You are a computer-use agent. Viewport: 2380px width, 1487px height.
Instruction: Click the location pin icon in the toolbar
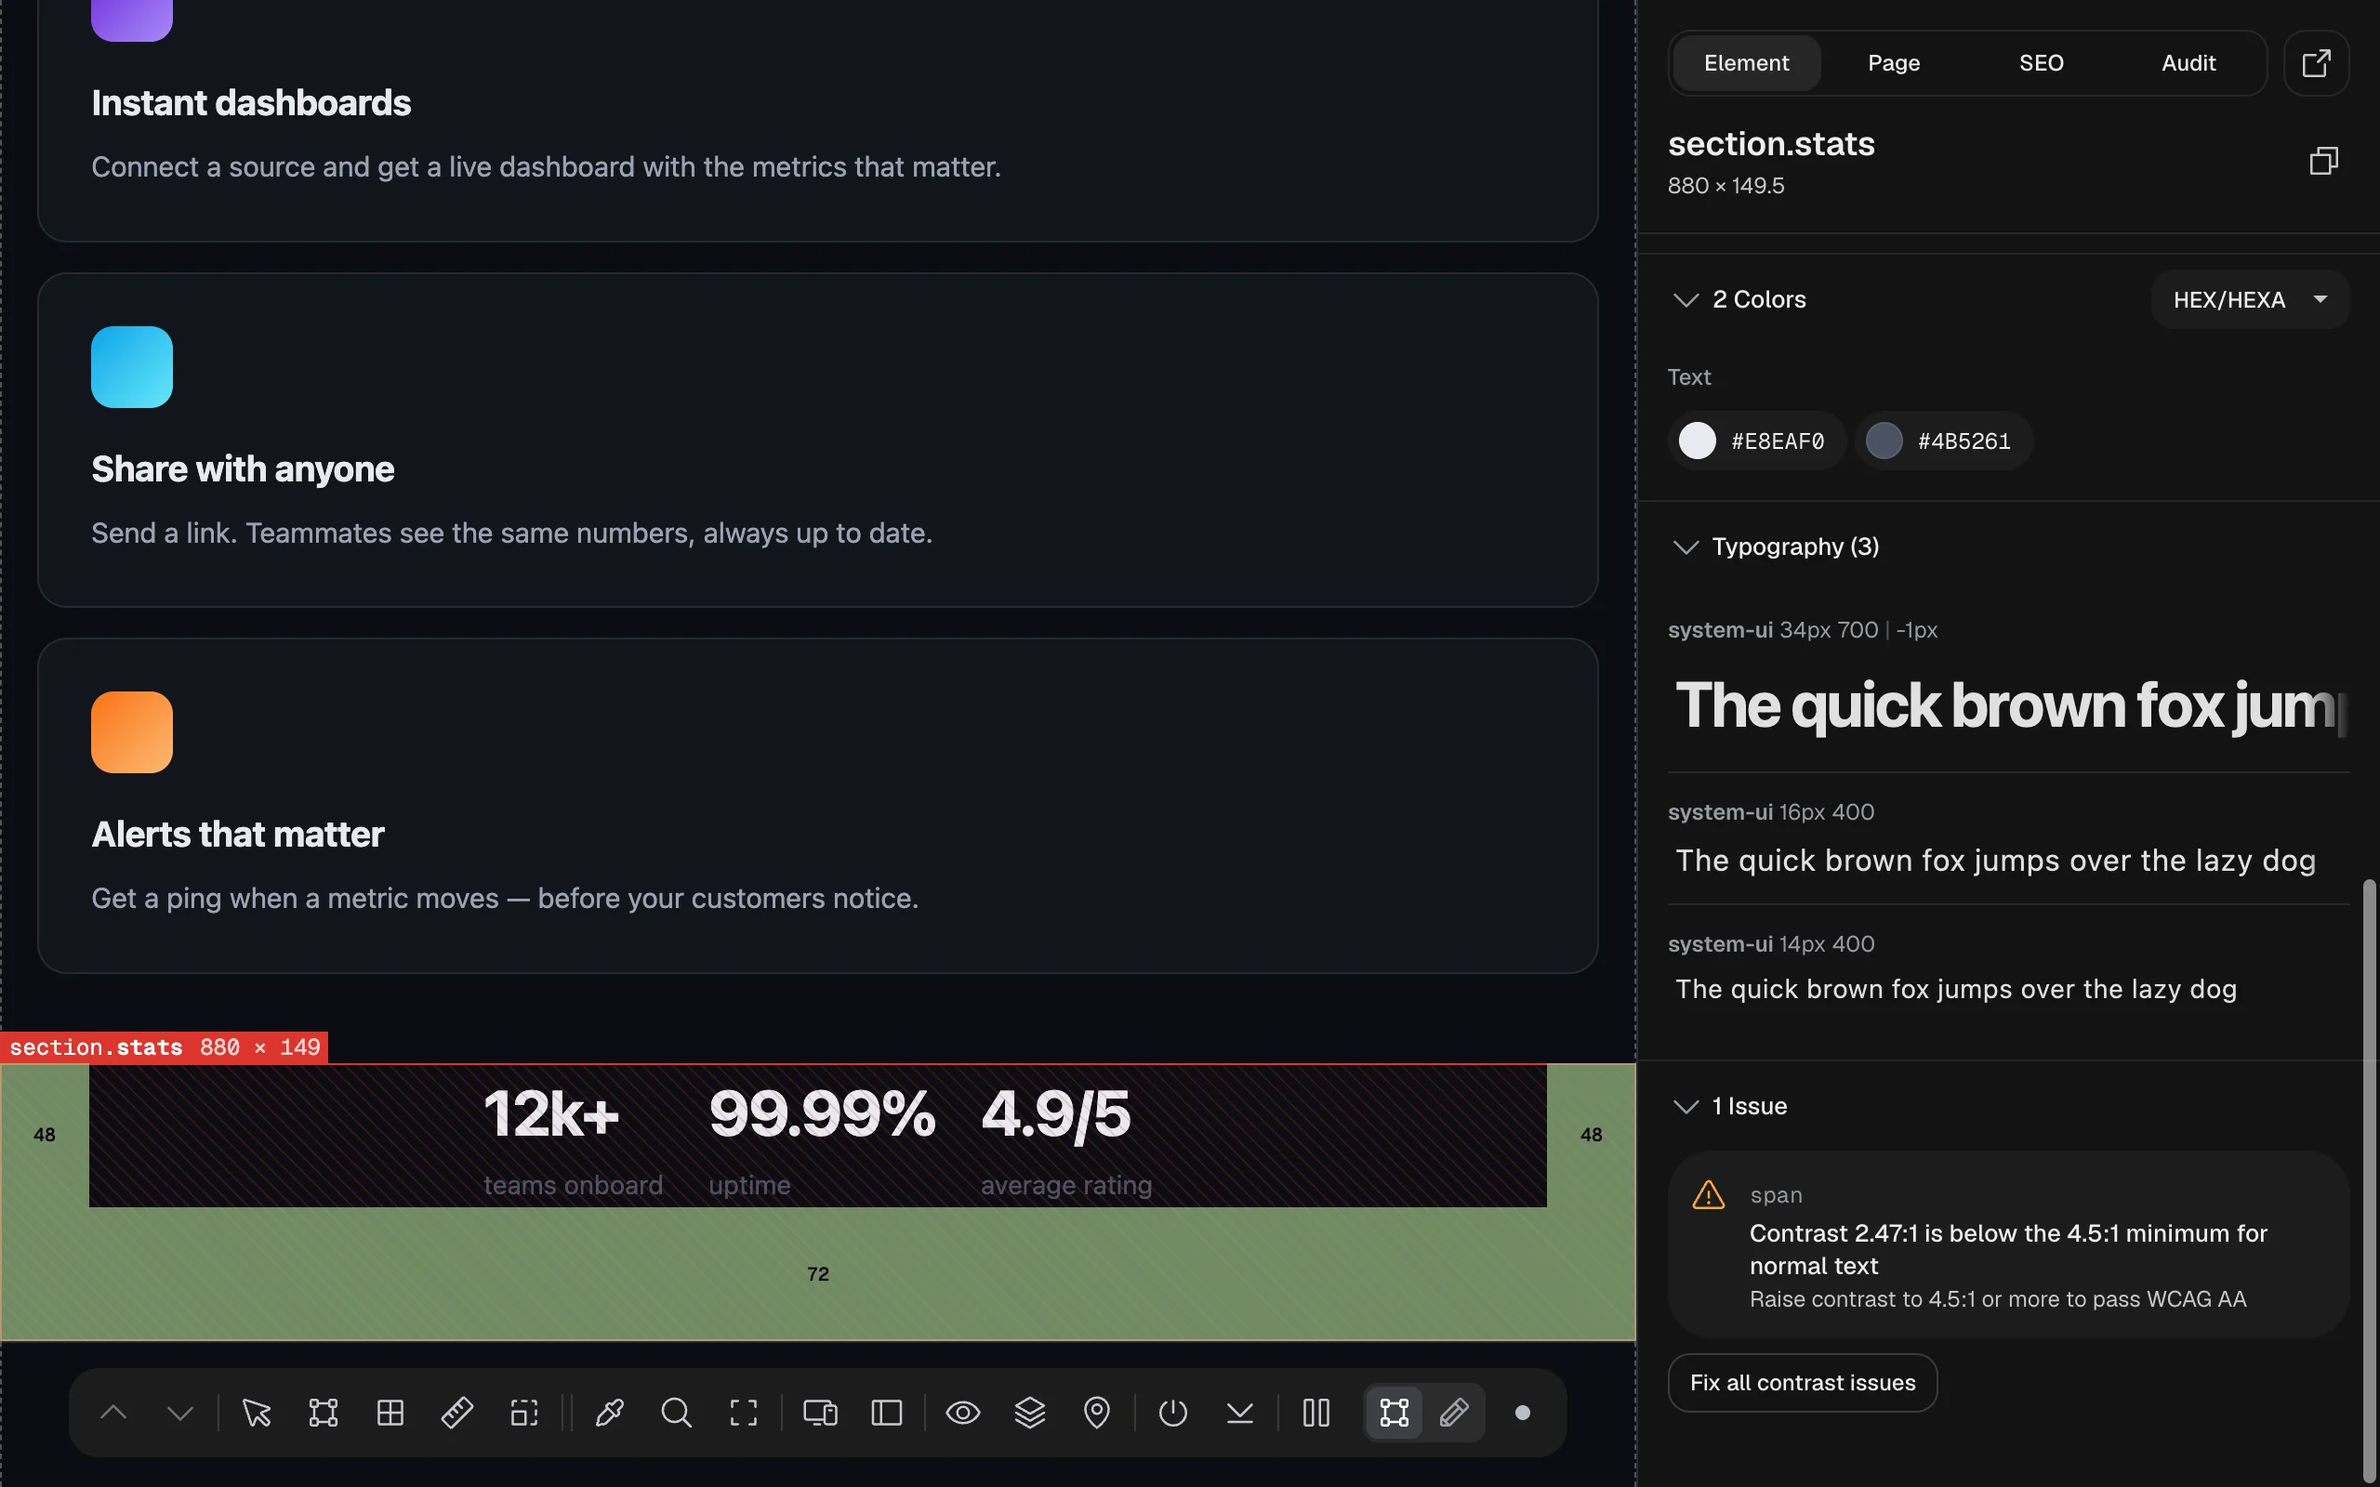click(1097, 1413)
